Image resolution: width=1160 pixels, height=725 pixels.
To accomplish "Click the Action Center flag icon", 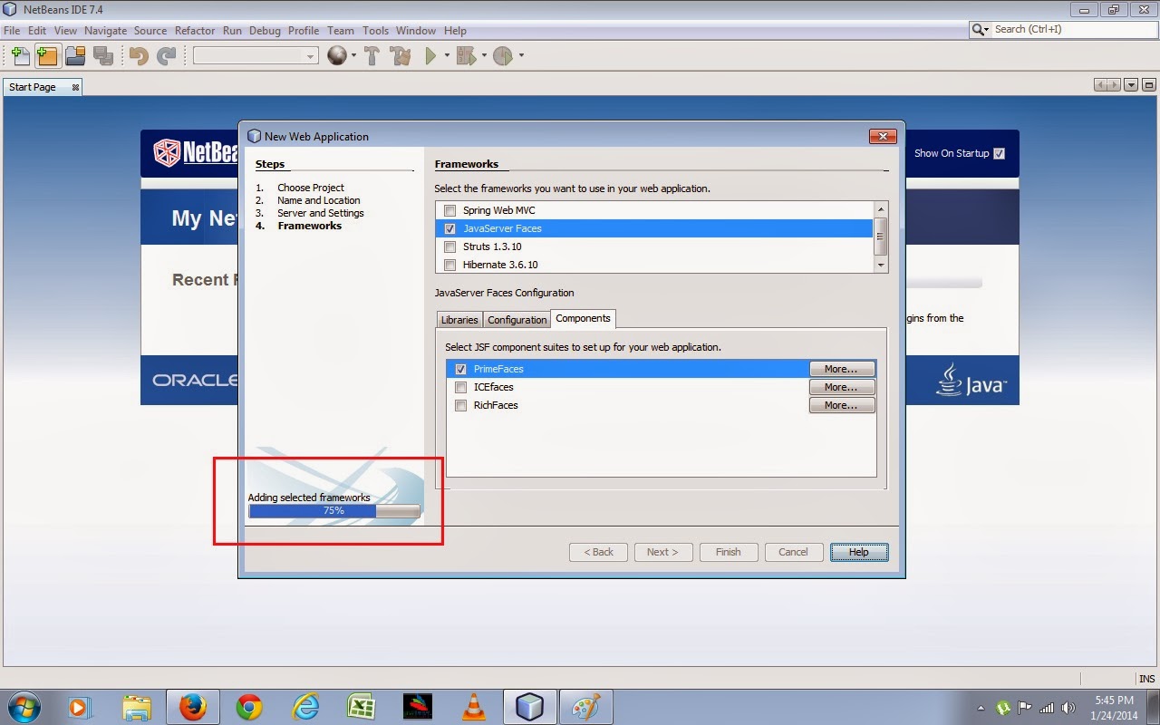I will 1025,708.
